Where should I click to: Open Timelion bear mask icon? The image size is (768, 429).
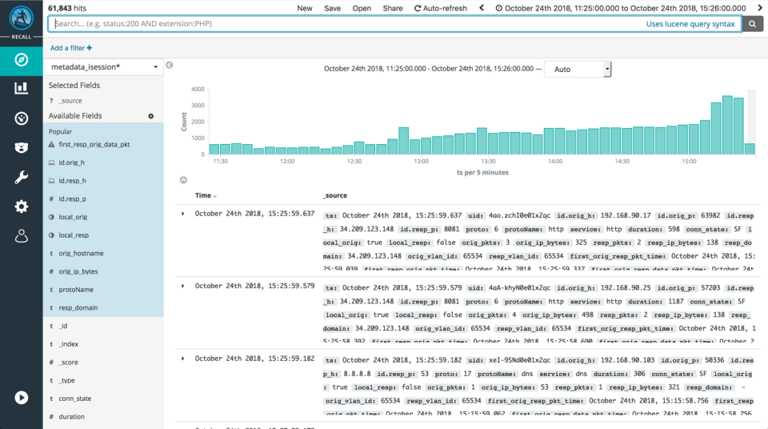tap(21, 147)
